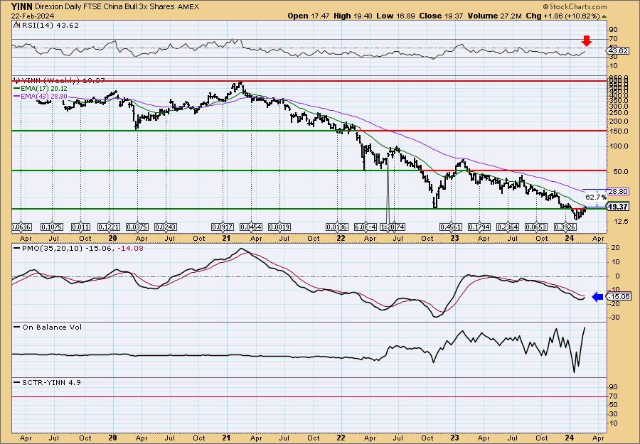Click the 0.0136 dividend marker
Viewport: 640px width, 444px height.
click(x=337, y=227)
